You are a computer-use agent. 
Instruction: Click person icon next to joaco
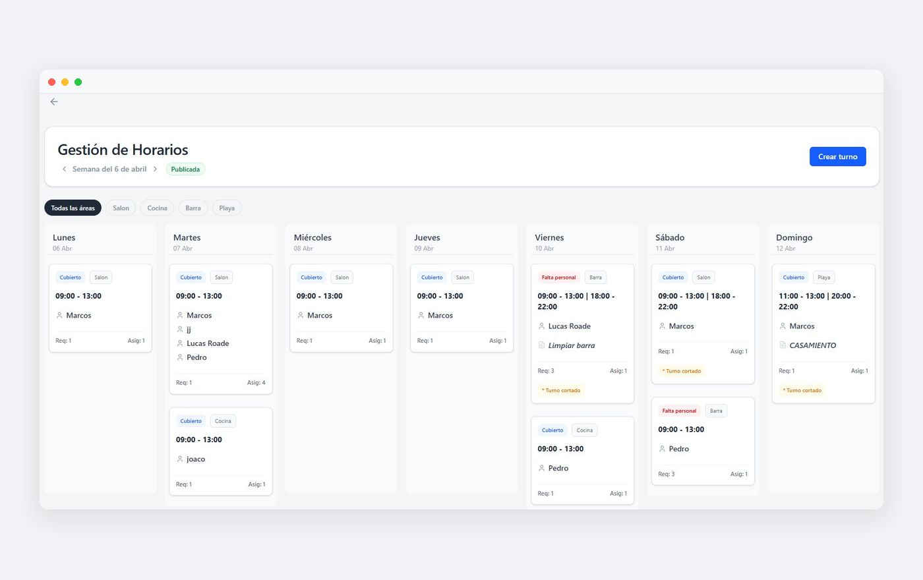tap(180, 459)
